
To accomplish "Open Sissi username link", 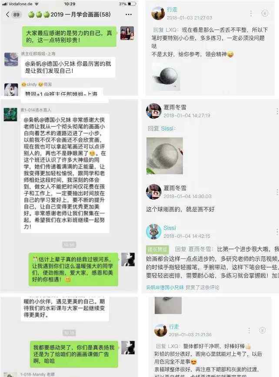I will (x=169, y=228).
